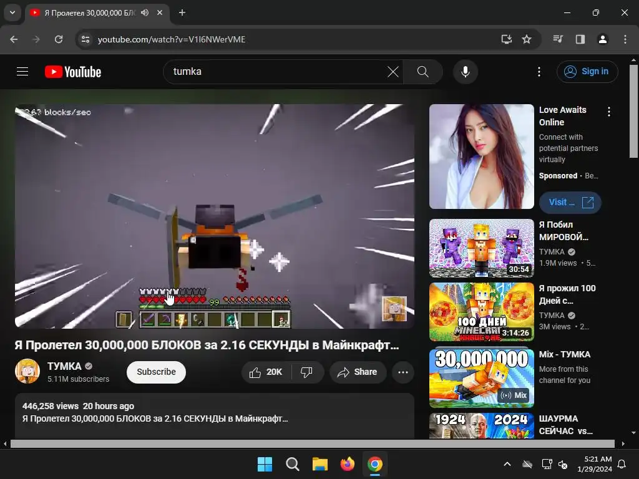Select the Chrome taskbar icon

[375, 464]
